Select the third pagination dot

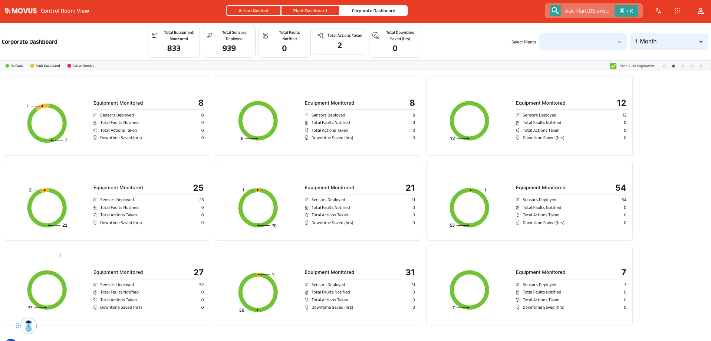[682, 66]
